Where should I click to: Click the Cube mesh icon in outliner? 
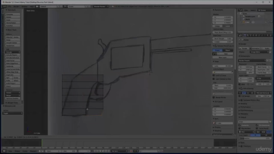coord(253,22)
